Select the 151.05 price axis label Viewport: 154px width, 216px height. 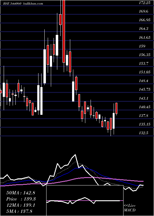(x=144, y=72)
